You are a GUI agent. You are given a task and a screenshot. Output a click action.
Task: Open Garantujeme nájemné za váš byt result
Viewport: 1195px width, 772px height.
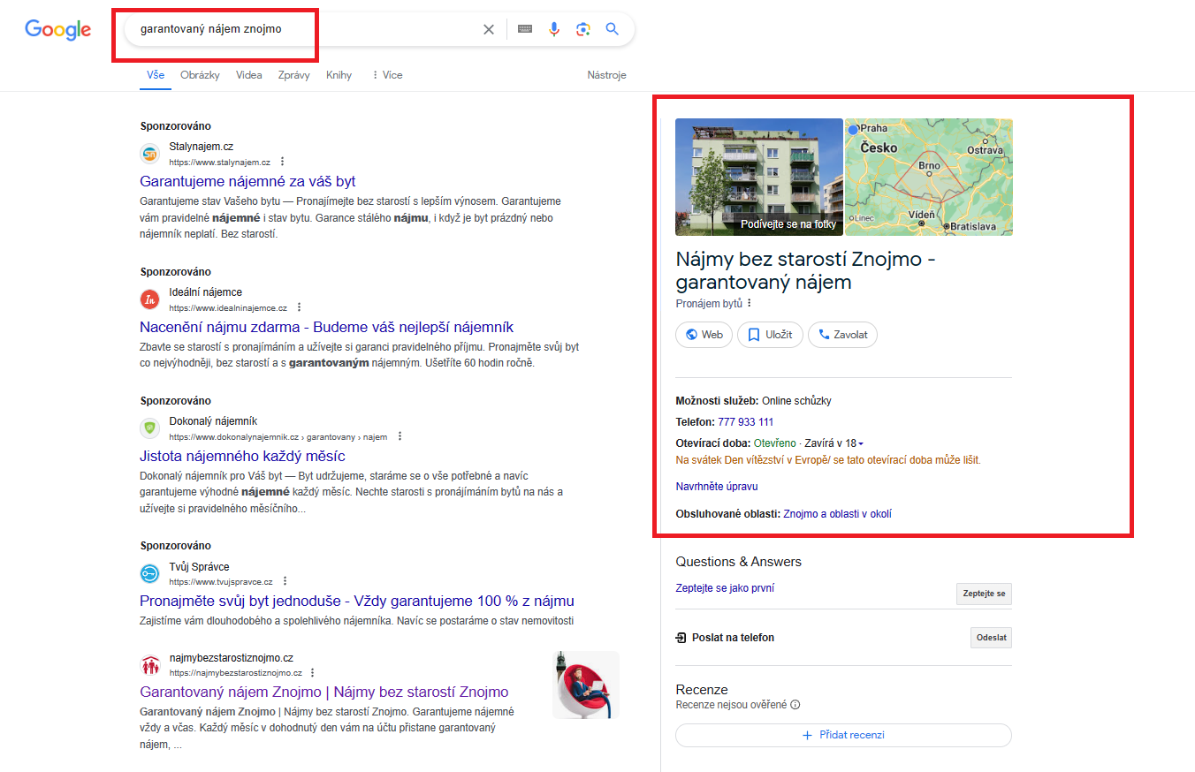[247, 181]
